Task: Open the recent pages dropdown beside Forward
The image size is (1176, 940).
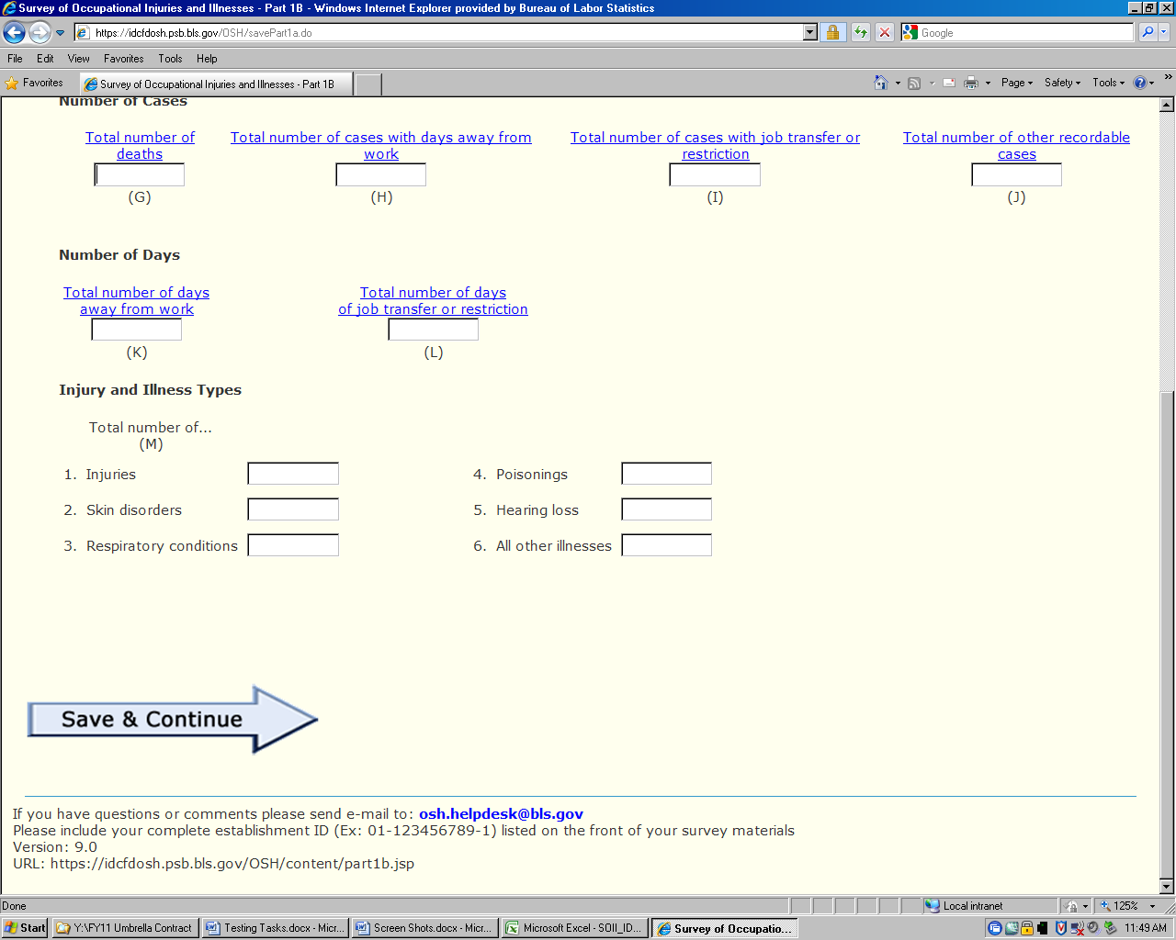Action: [x=61, y=33]
